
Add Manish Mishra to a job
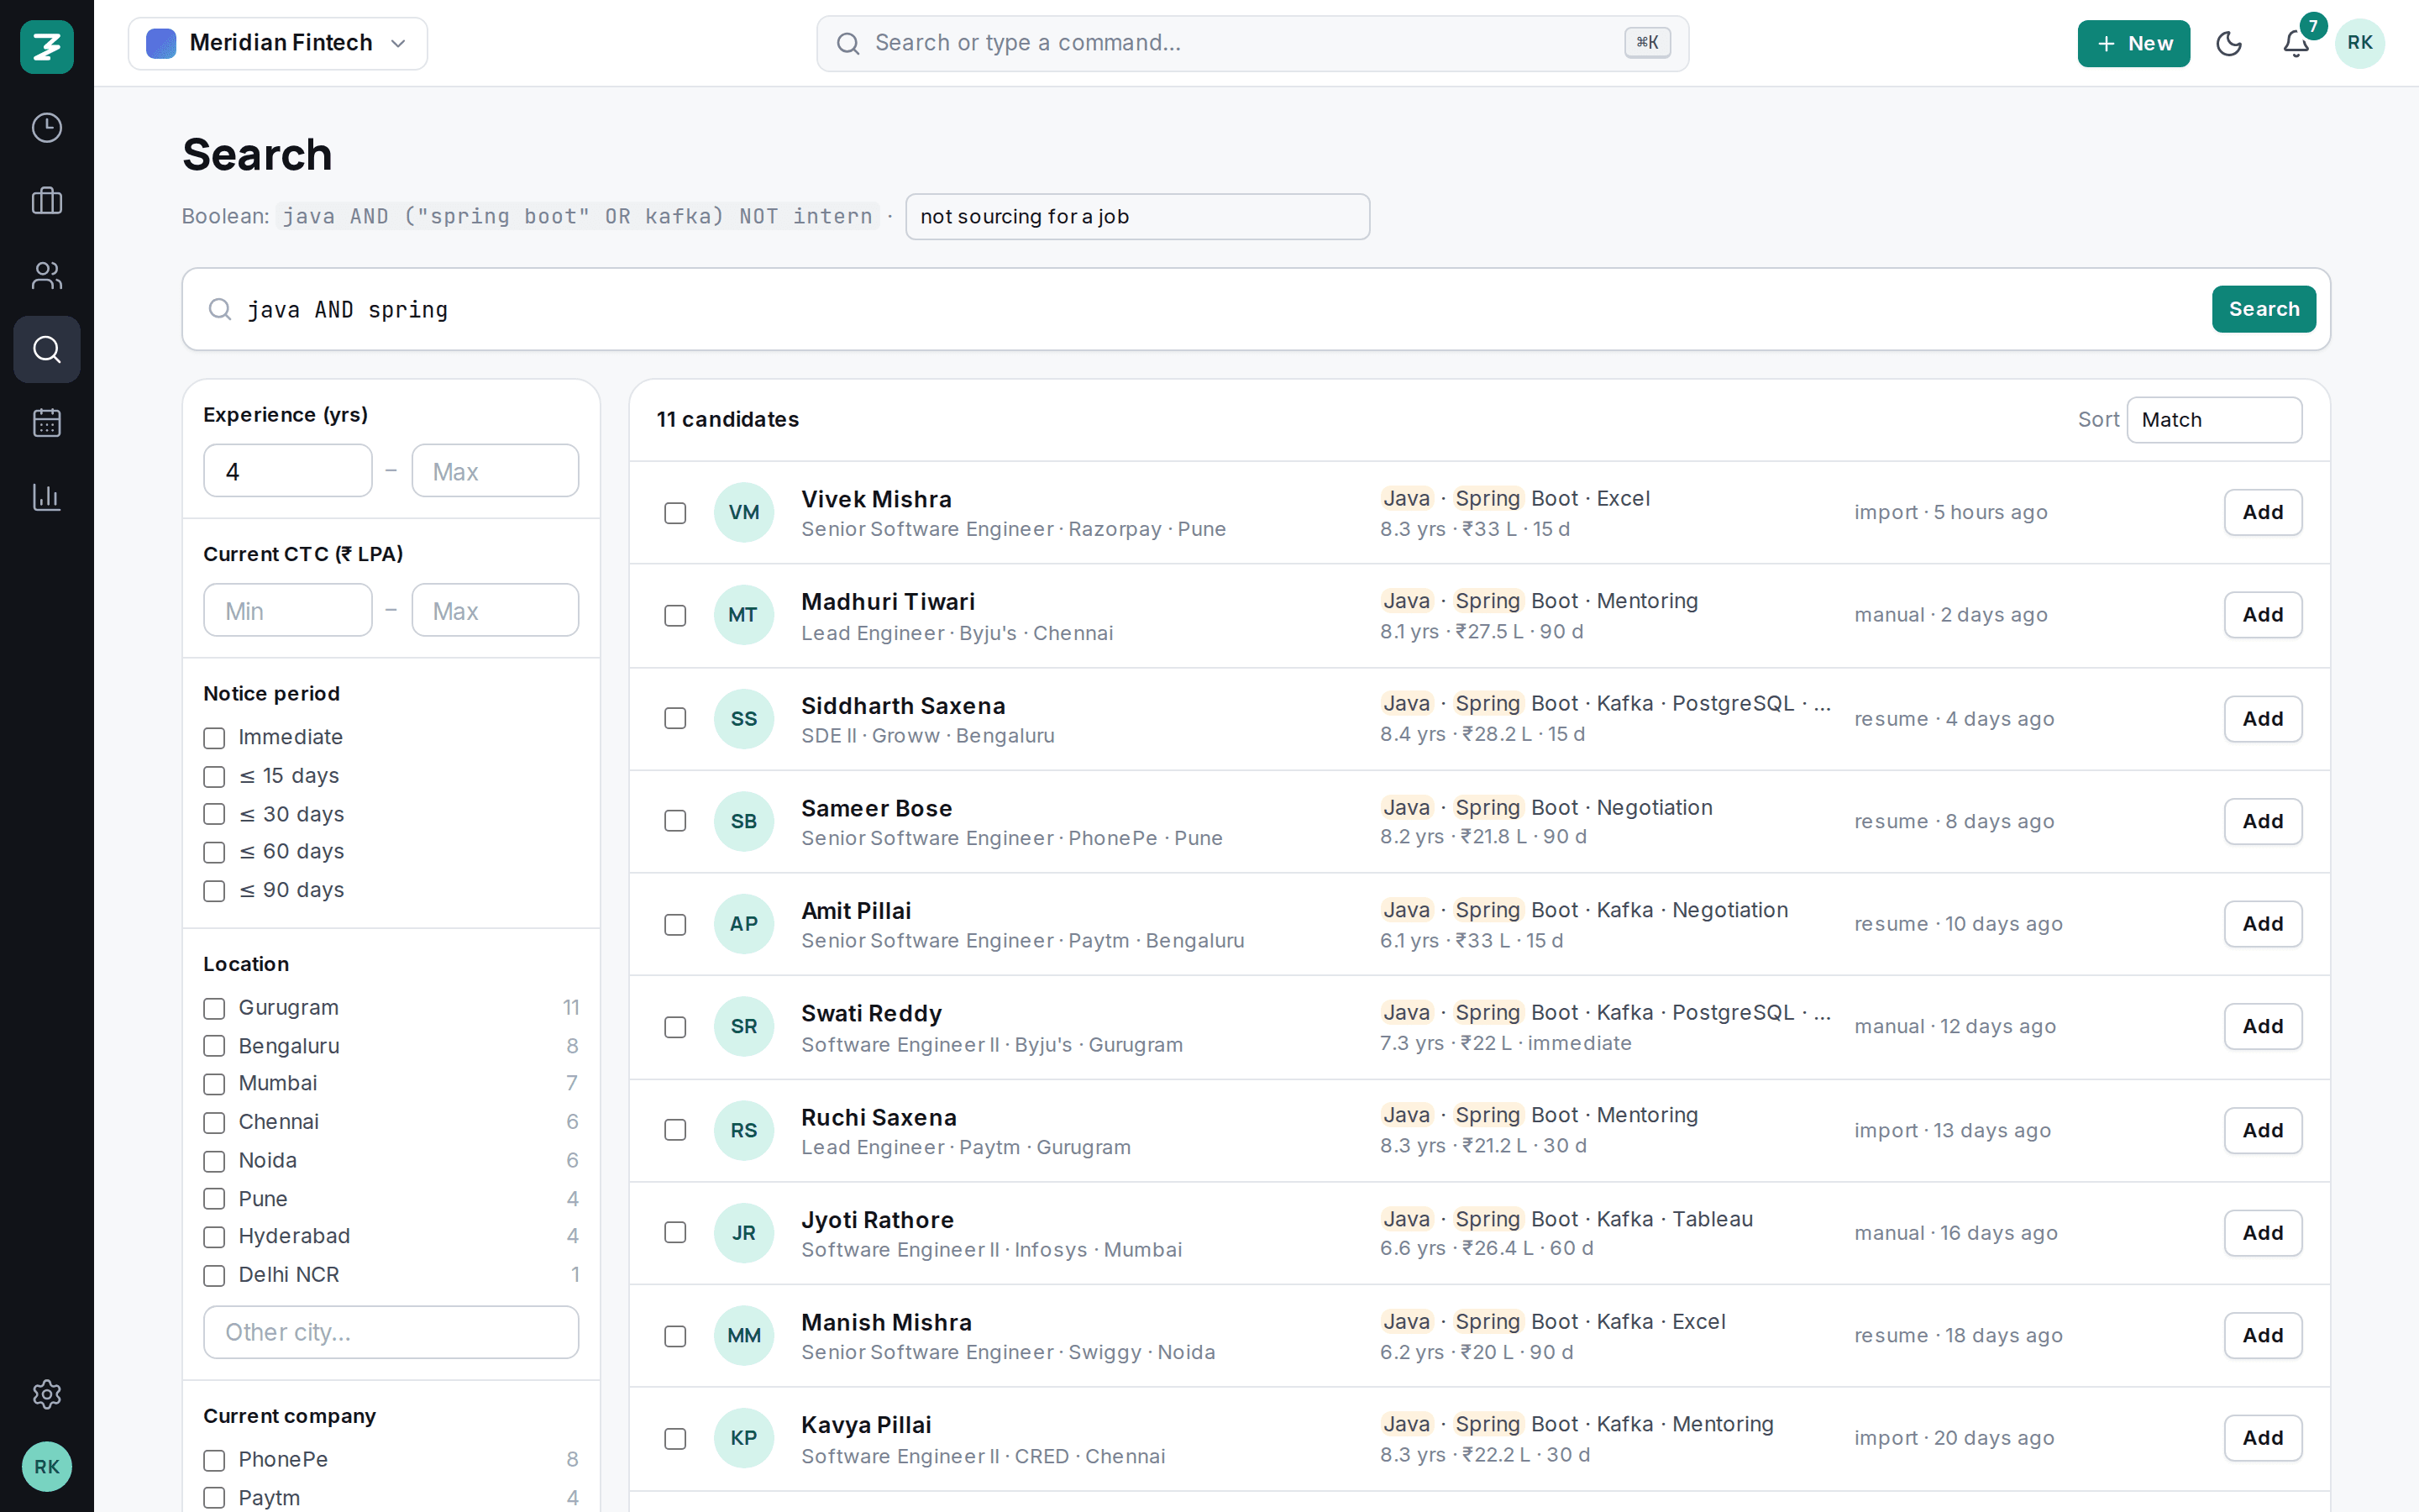pyautogui.click(x=2263, y=1335)
